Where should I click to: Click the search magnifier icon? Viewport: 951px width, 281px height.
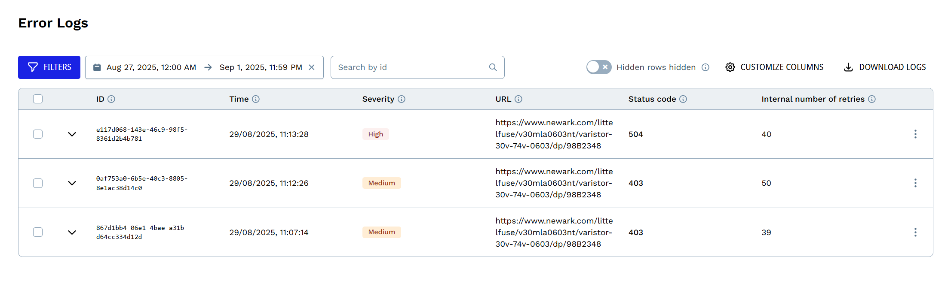point(493,67)
